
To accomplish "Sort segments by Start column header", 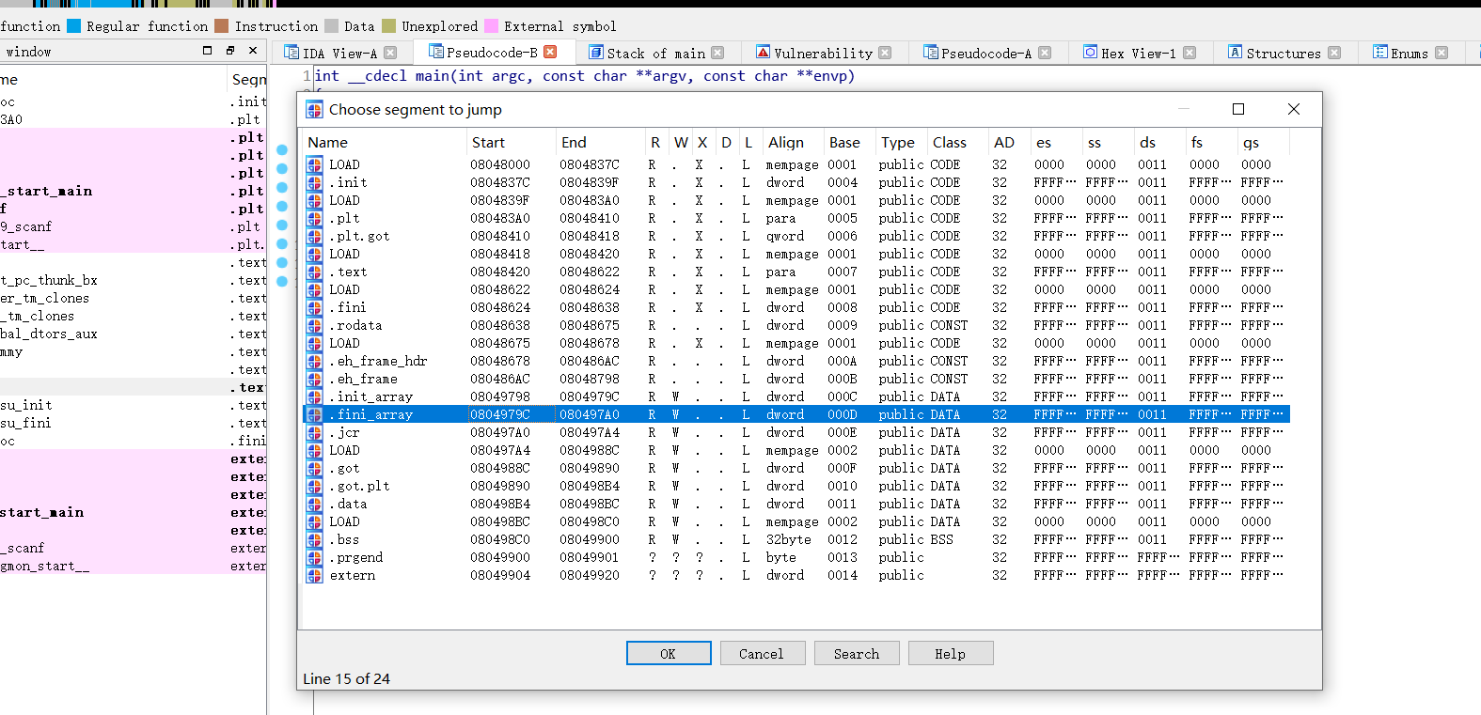I will click(x=511, y=143).
